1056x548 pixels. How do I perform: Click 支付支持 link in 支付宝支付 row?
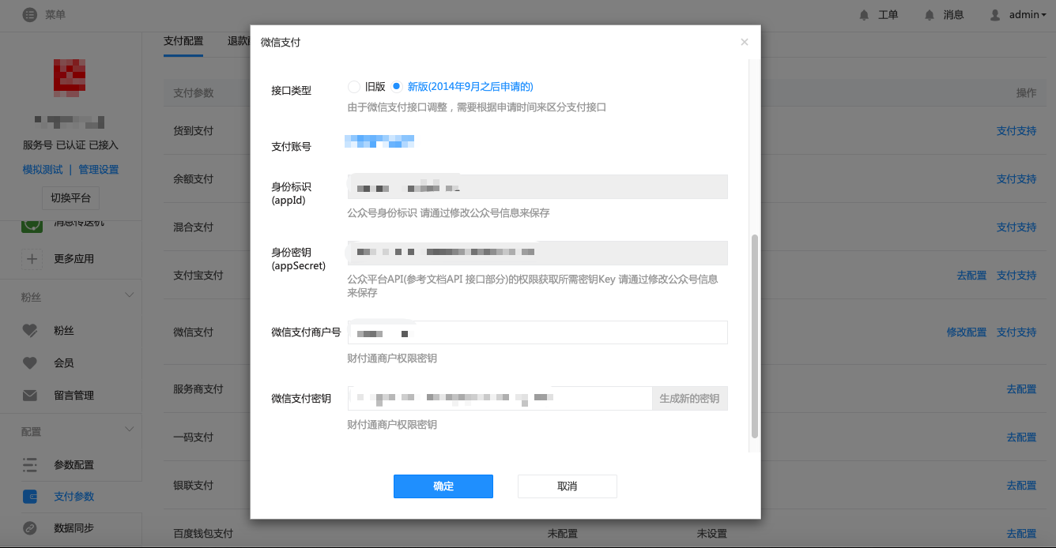click(1016, 276)
